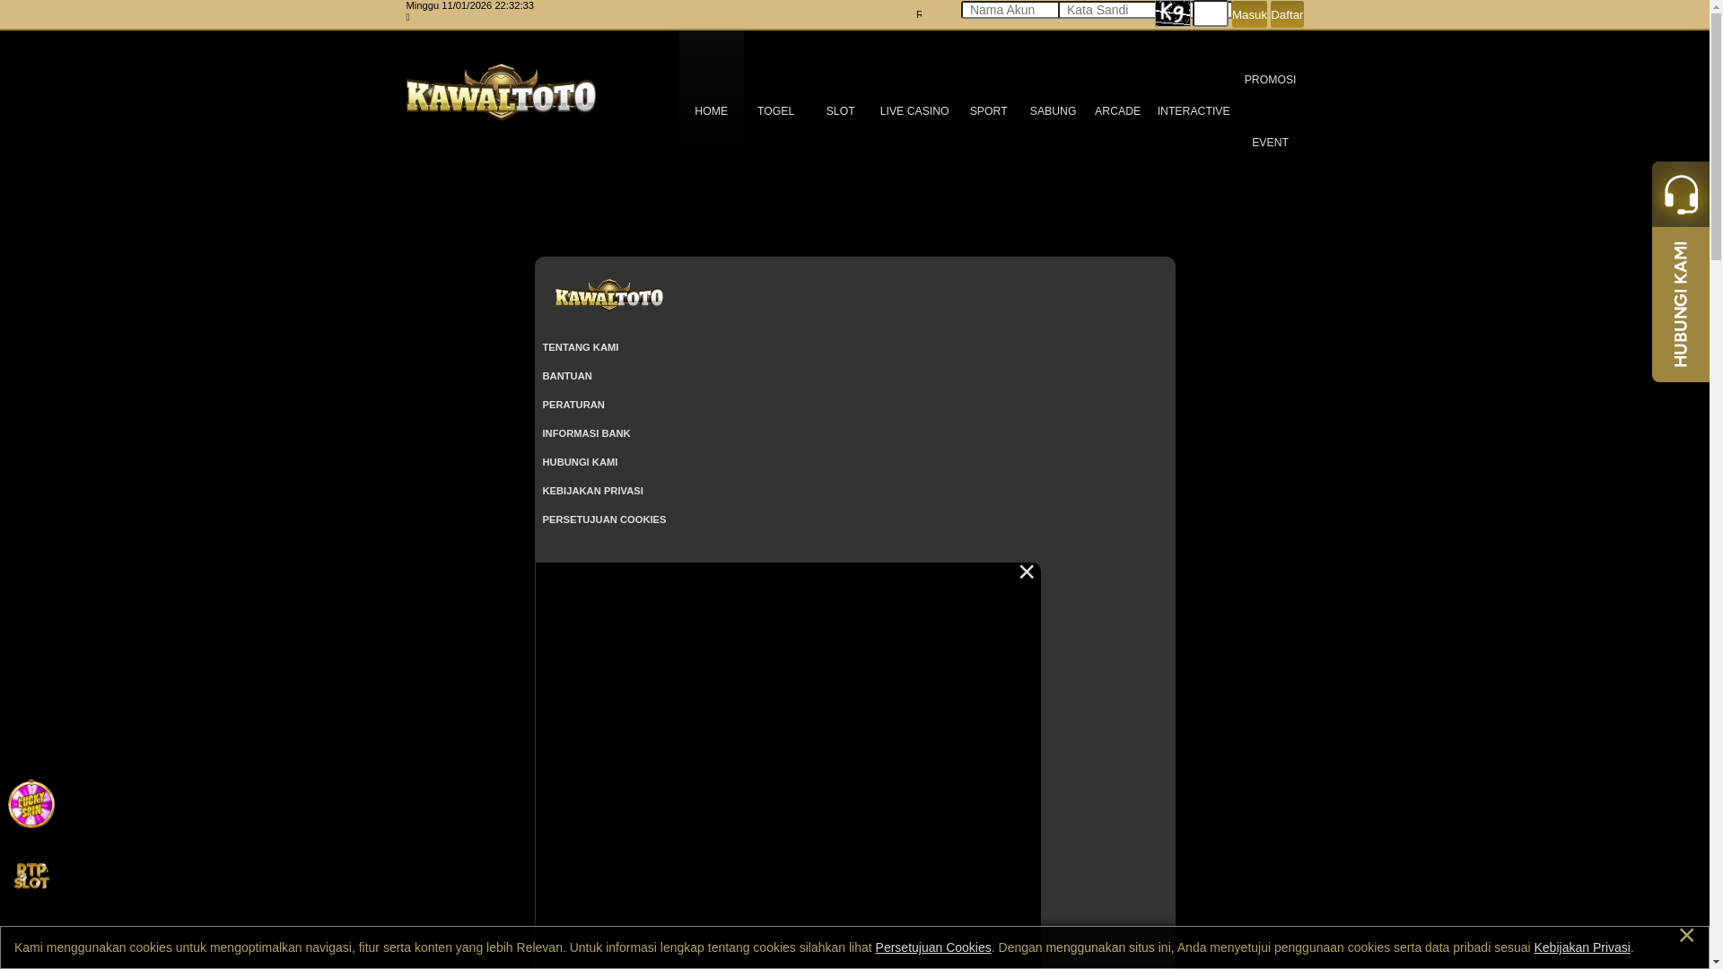
Task: Open the PROMOSI menu
Action: [1270, 80]
